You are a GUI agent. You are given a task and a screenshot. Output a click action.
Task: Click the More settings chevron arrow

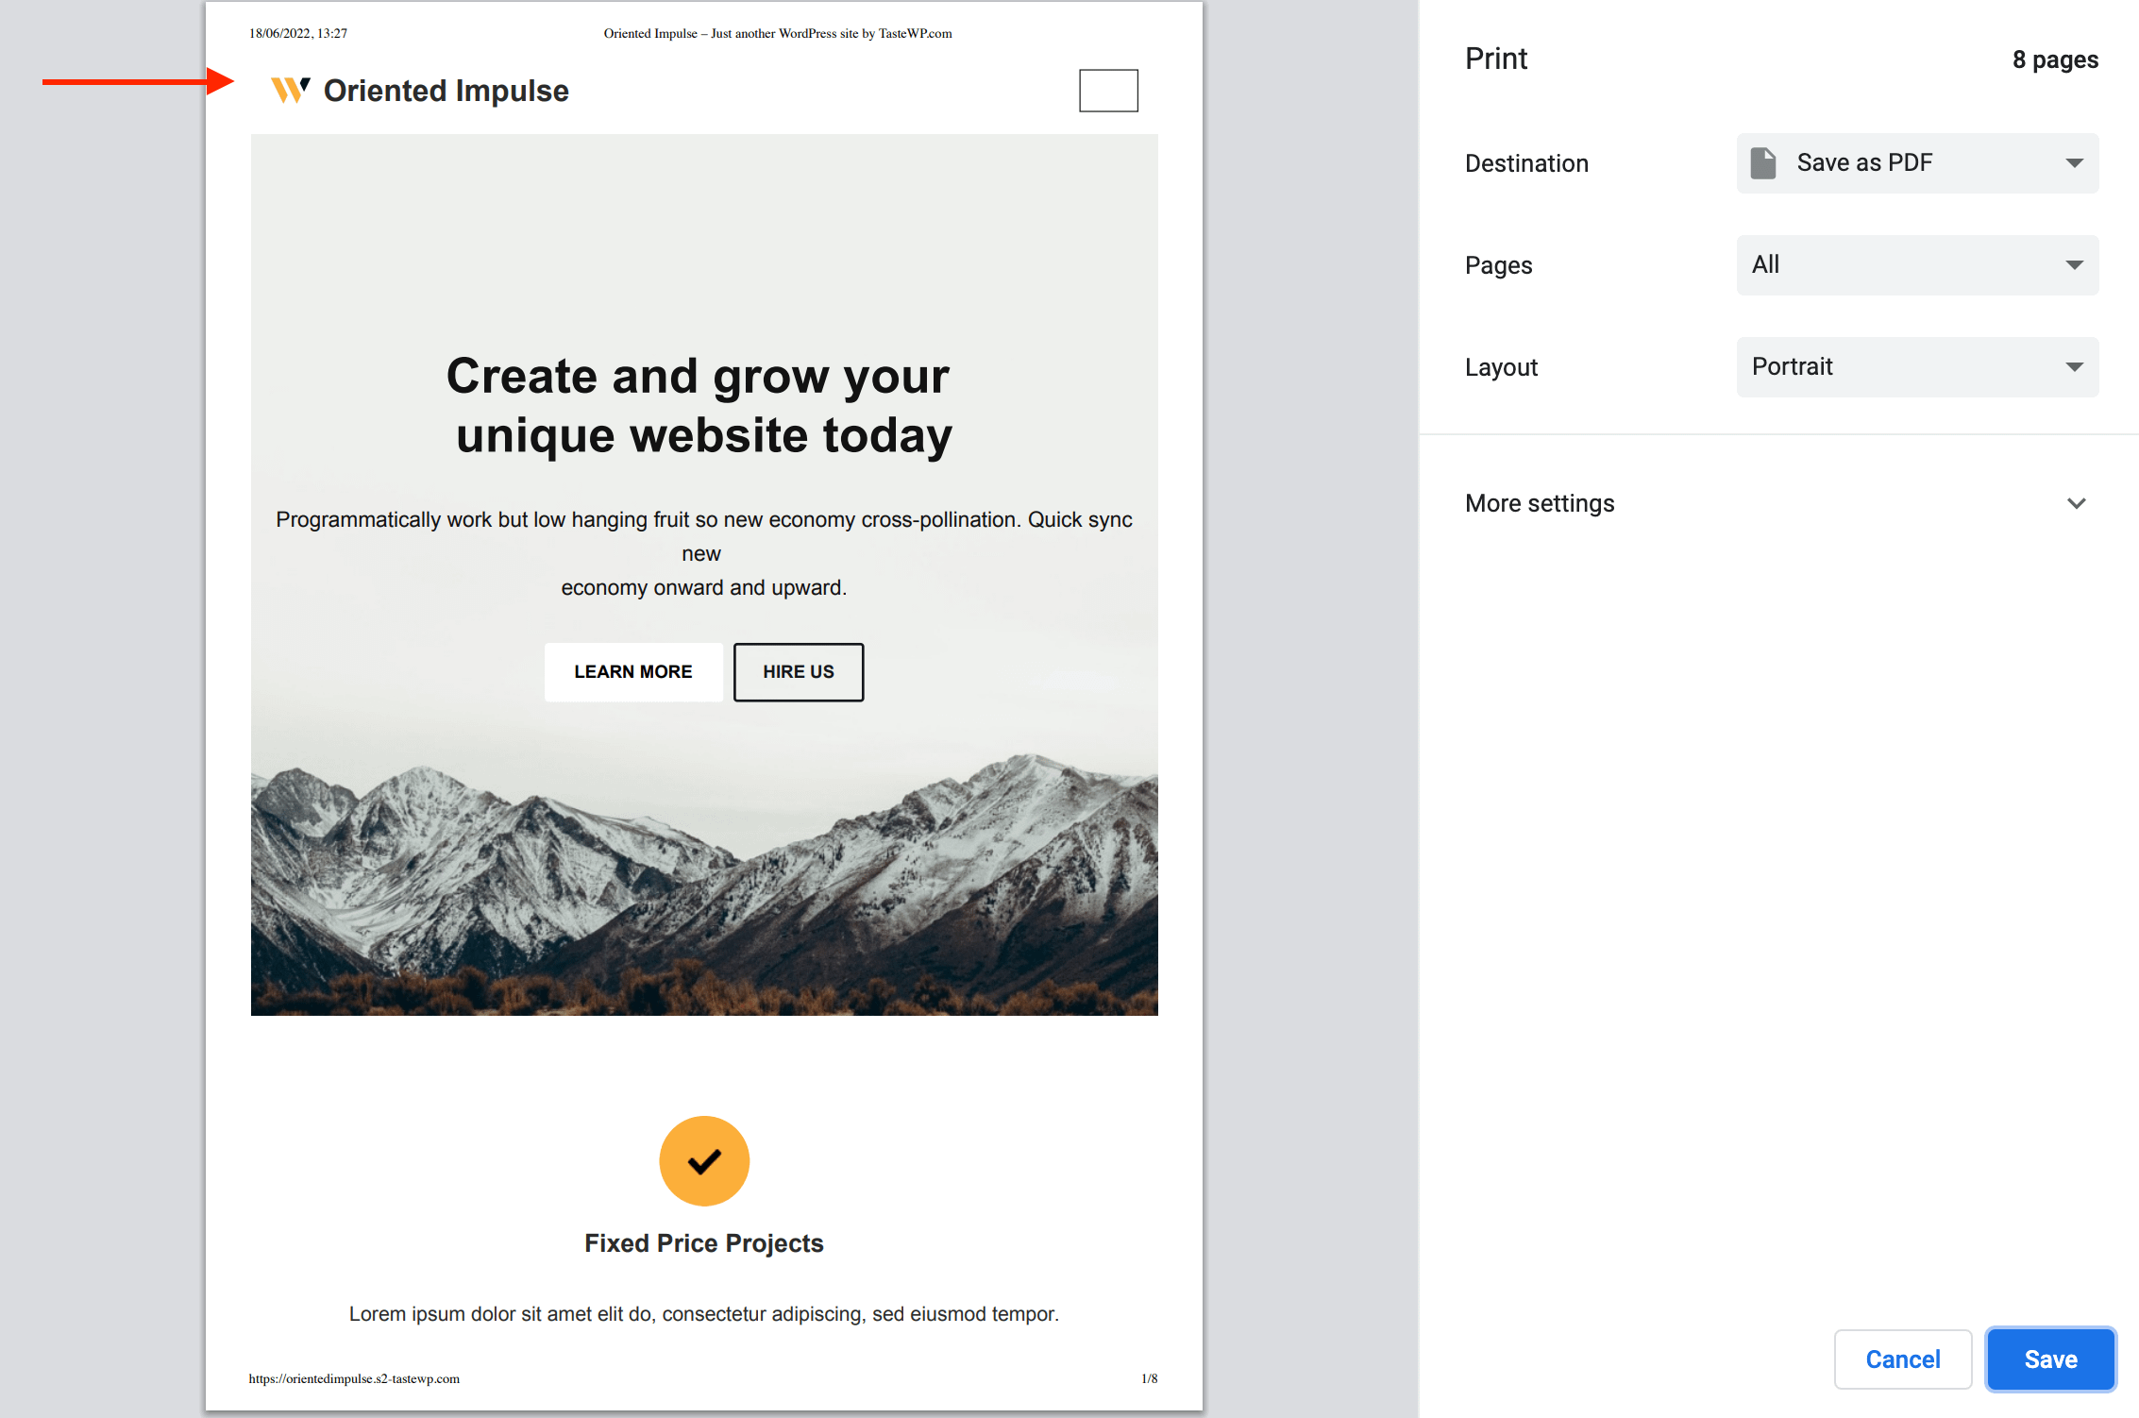(2076, 503)
